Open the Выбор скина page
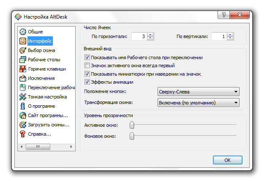The height and width of the screenshot is (183, 267). coord(41,50)
